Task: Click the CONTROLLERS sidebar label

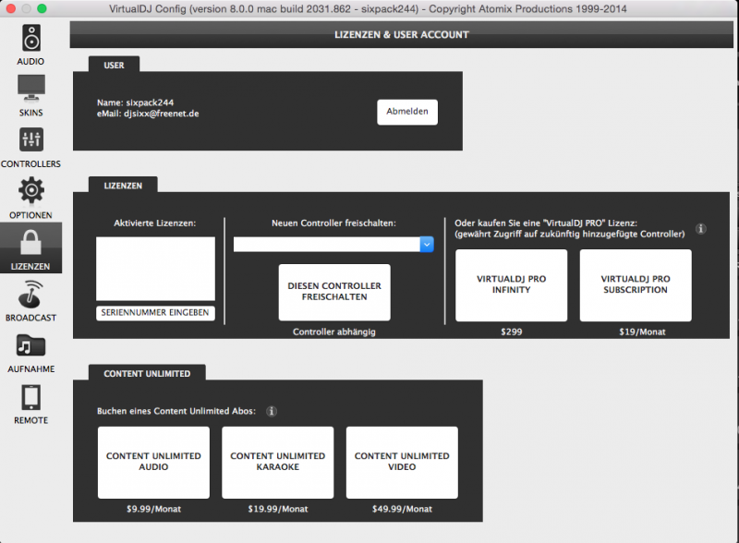Action: pos(30,164)
